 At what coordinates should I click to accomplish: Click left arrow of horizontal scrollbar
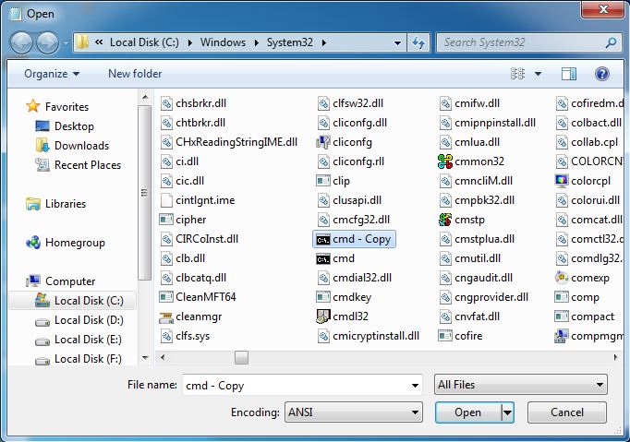(x=163, y=357)
